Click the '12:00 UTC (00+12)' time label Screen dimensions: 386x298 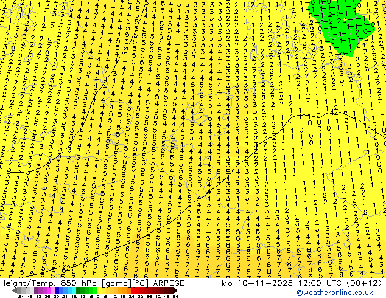click(x=340, y=283)
